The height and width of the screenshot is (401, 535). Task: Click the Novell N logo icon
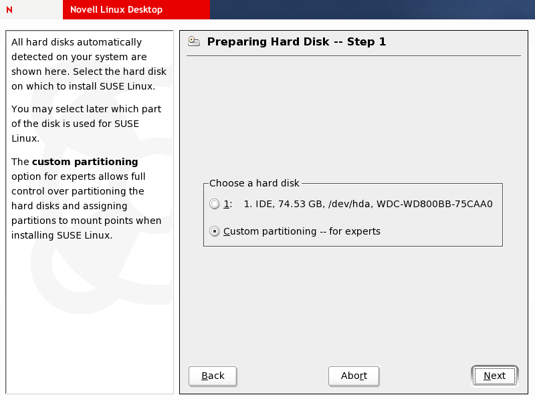tap(9, 9)
